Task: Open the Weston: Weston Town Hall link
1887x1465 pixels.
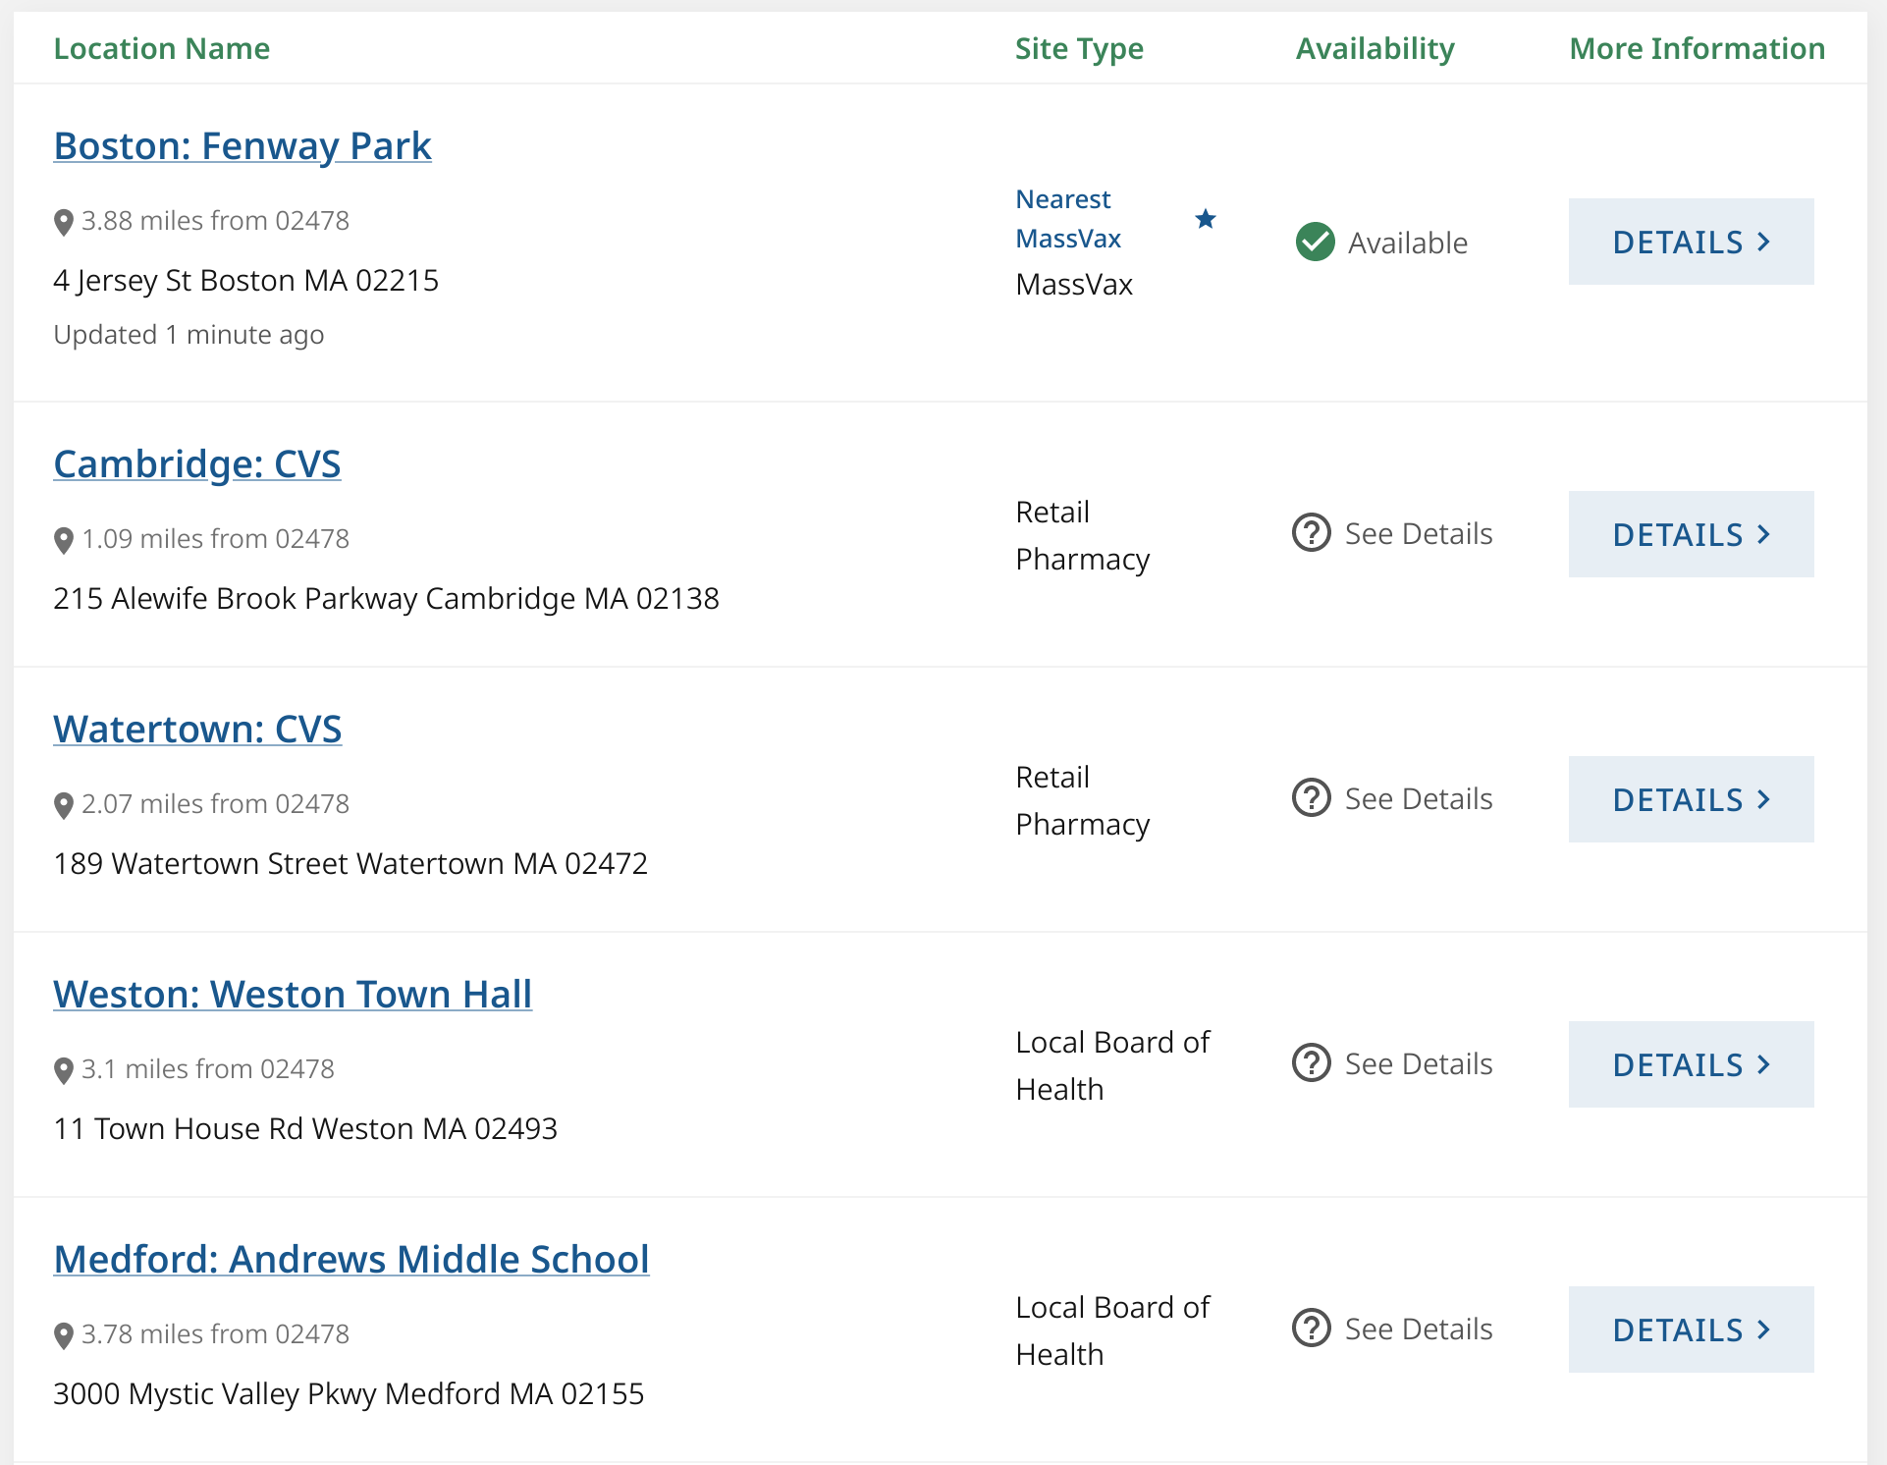Action: pyautogui.click(x=293, y=995)
